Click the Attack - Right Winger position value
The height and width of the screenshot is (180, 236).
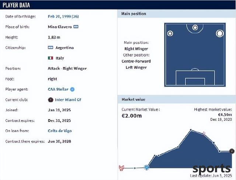tap(67, 69)
